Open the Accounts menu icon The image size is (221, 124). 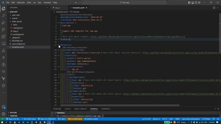[x=3, y=107]
